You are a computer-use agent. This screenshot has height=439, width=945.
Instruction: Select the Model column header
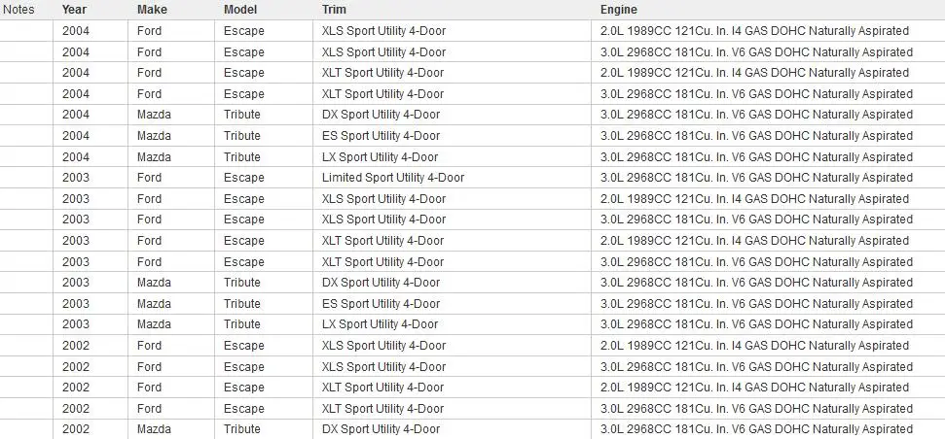(239, 10)
